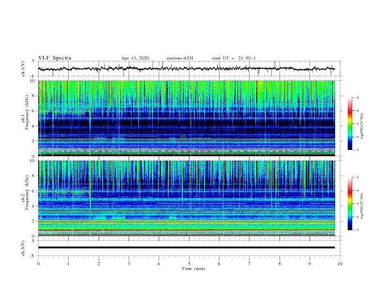
Task: Click the "station=ATH" label
Action: [179, 58]
